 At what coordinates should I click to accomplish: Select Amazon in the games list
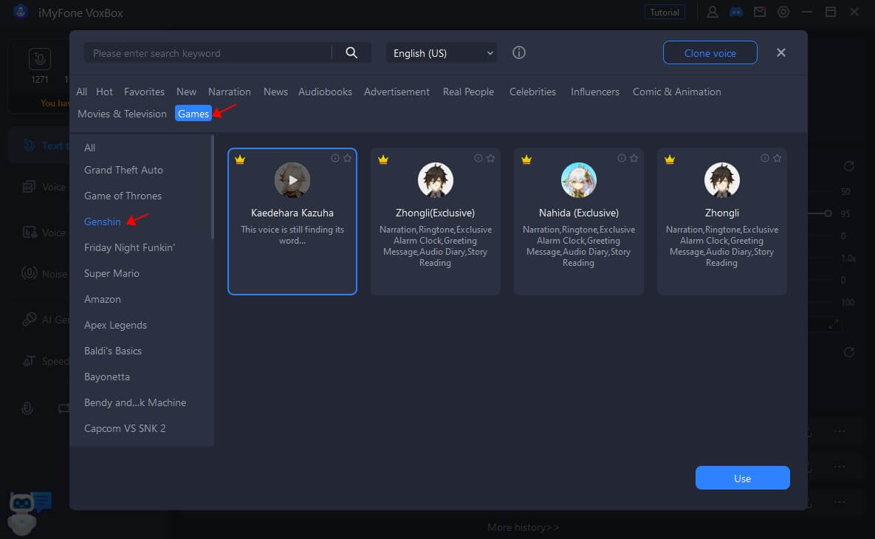102,299
